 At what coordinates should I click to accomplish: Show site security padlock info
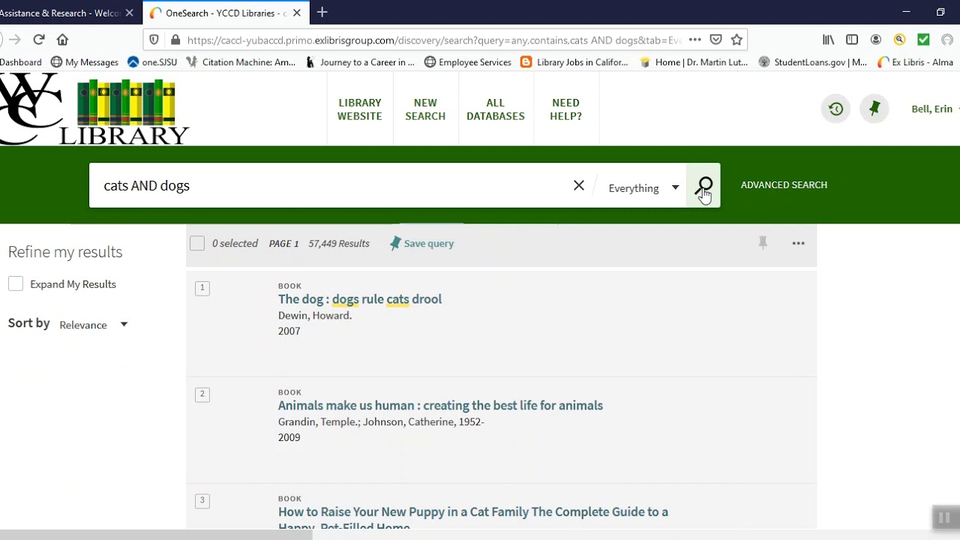(175, 40)
